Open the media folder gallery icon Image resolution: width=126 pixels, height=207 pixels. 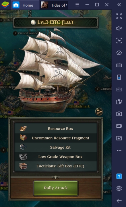click(119, 138)
